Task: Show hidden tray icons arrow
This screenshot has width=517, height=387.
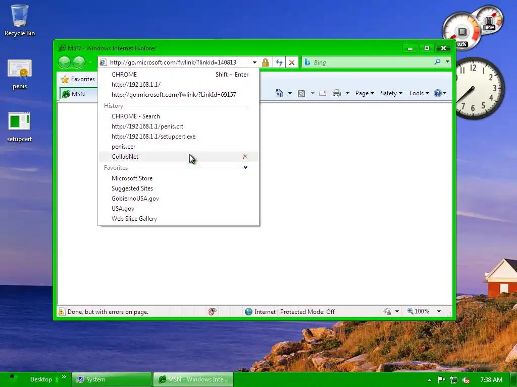Action: tap(429, 380)
